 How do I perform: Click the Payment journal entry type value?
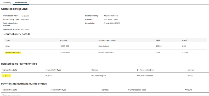pos(25,19)
